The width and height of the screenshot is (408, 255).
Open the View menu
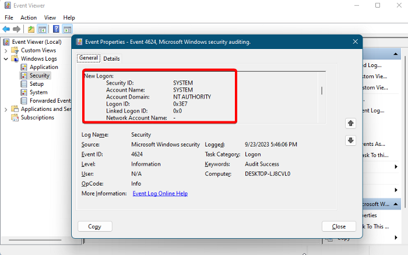point(50,18)
